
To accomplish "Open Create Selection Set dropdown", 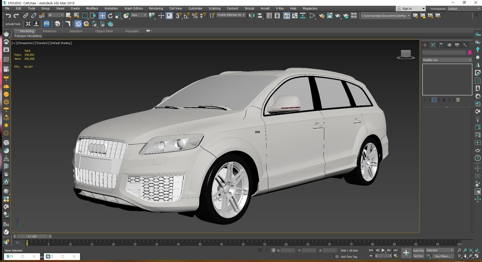I will pyautogui.click(x=231, y=15).
